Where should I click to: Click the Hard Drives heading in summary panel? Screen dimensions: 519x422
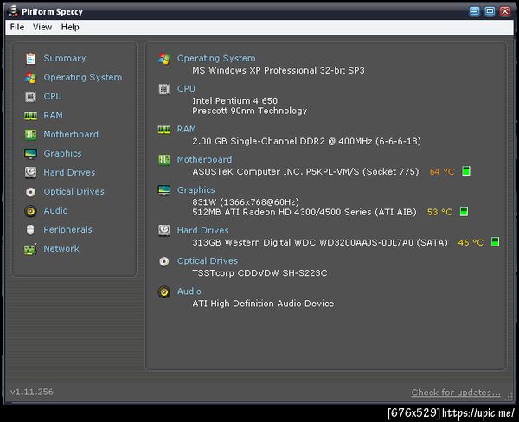click(203, 230)
